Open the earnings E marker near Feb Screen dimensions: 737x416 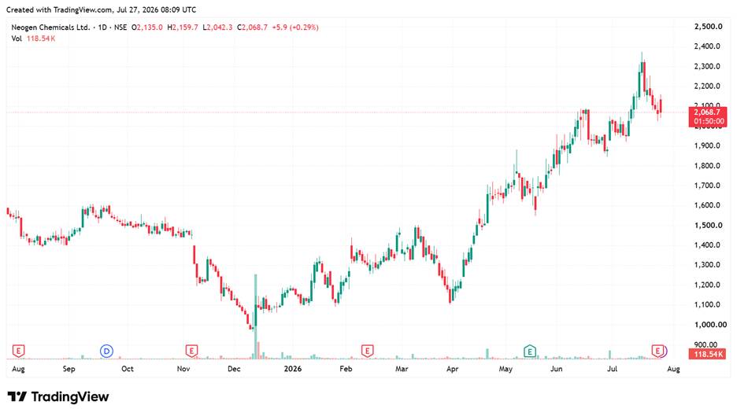pos(367,351)
